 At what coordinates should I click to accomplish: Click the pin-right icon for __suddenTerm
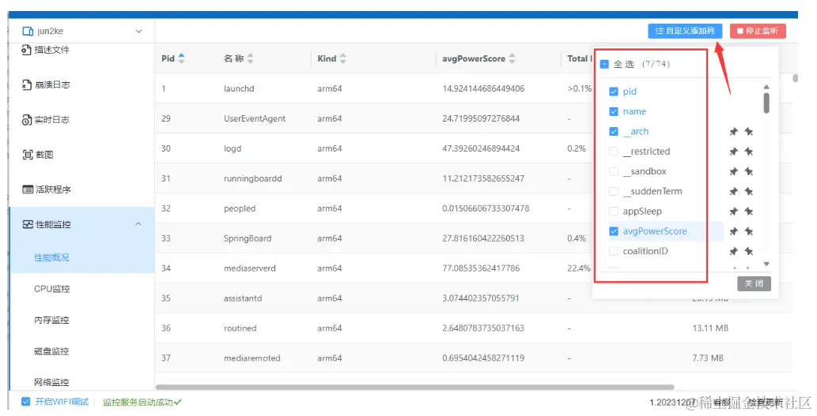coord(749,191)
